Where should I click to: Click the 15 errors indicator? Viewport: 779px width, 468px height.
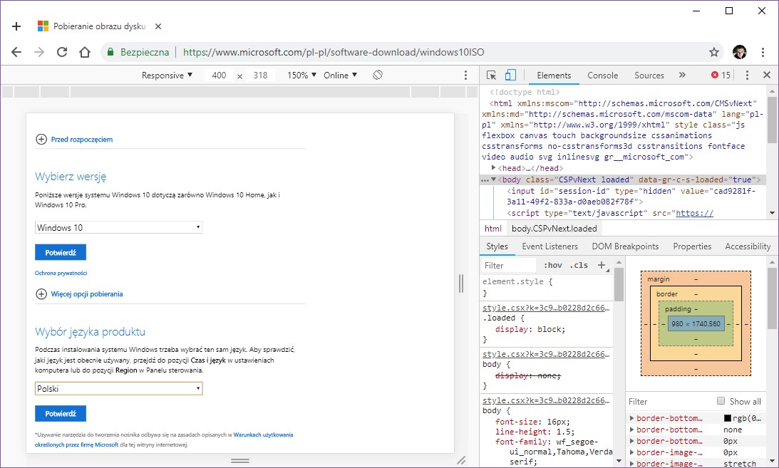coord(721,76)
